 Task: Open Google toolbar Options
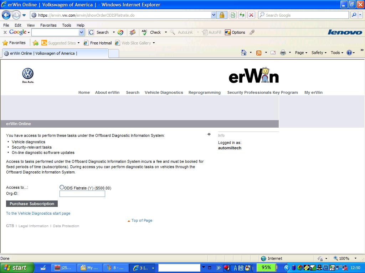click(235, 32)
